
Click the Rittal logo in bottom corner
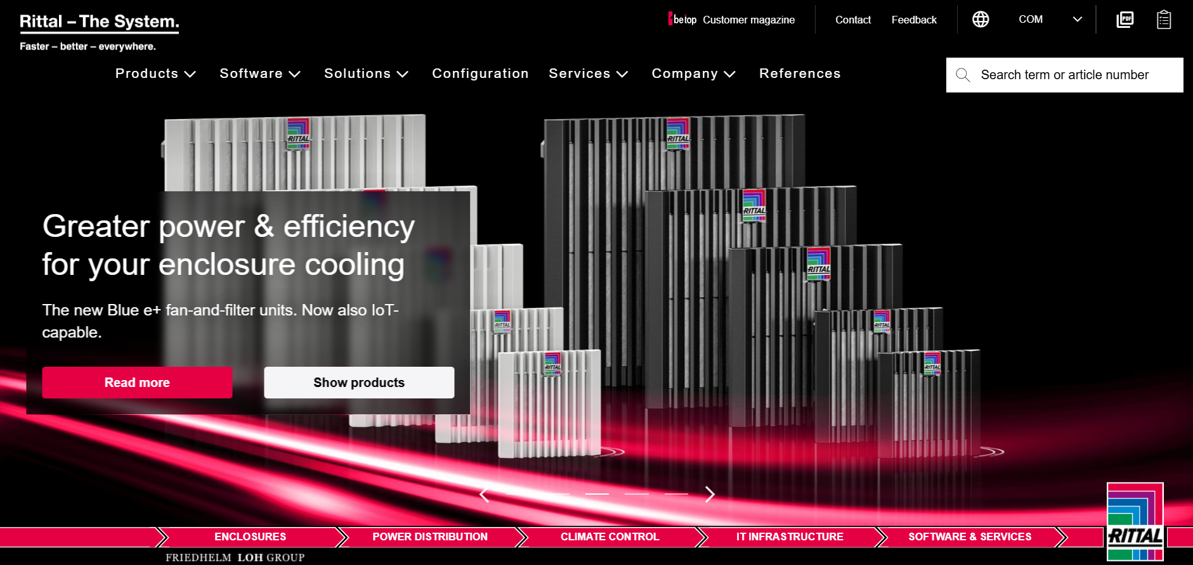pyautogui.click(x=1135, y=522)
